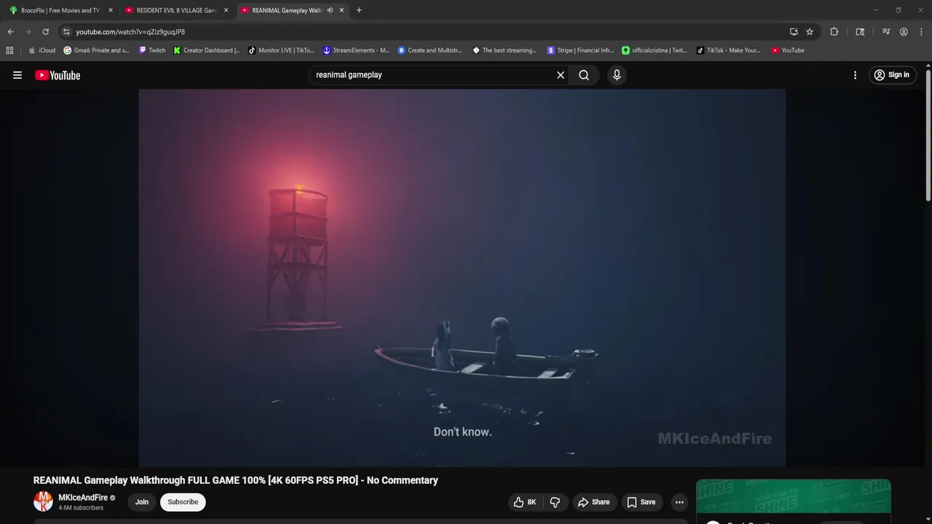Open the officialcristina Twitch bookmark
The image size is (932, 524).
coord(654,50)
